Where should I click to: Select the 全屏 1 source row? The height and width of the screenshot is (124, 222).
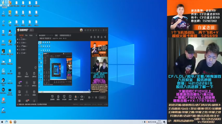[27, 53]
